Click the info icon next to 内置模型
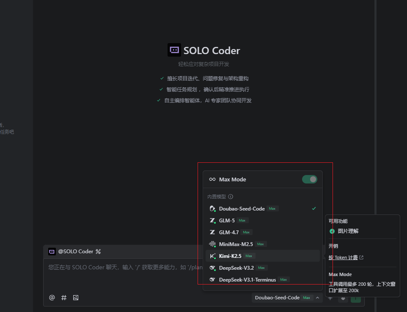The width and height of the screenshot is (407, 312). point(231,197)
